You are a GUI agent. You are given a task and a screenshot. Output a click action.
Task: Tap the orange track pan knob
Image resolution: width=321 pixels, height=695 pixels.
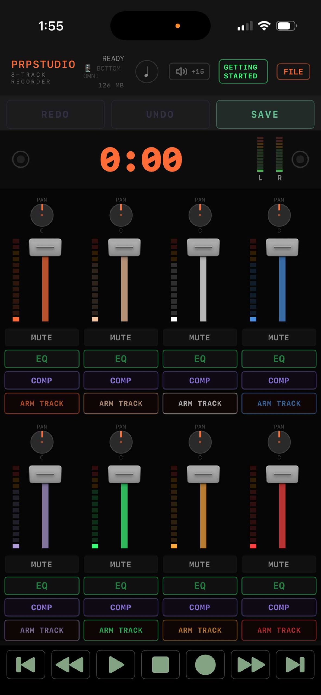click(x=42, y=215)
